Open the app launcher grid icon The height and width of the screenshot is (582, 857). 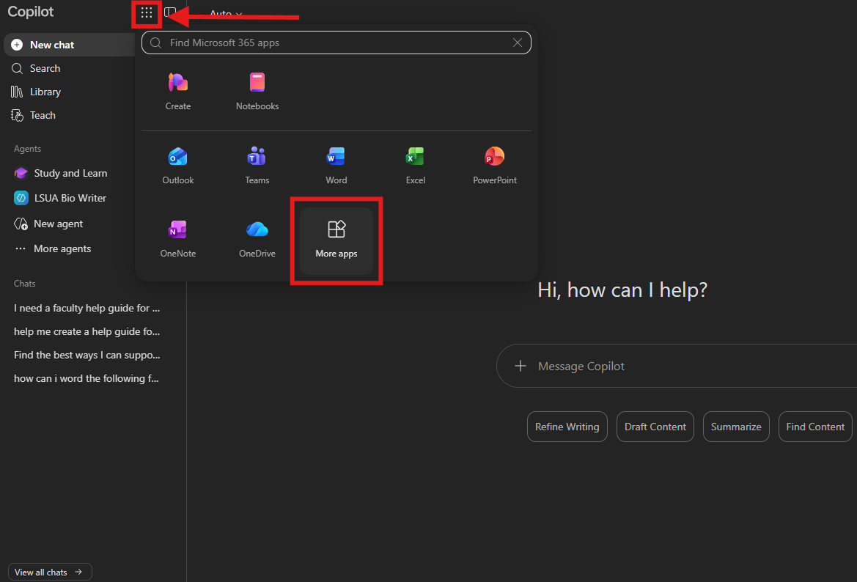coord(147,12)
